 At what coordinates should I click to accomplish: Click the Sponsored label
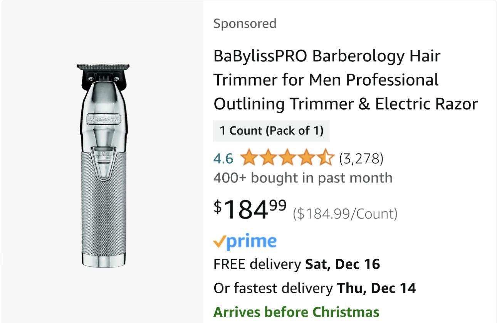point(245,23)
